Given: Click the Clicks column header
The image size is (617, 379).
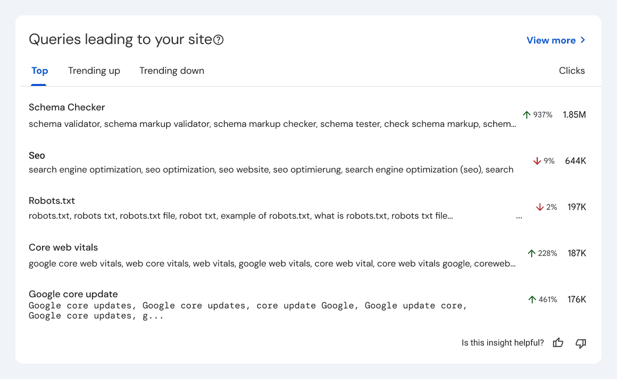Looking at the screenshot, I should [x=572, y=70].
